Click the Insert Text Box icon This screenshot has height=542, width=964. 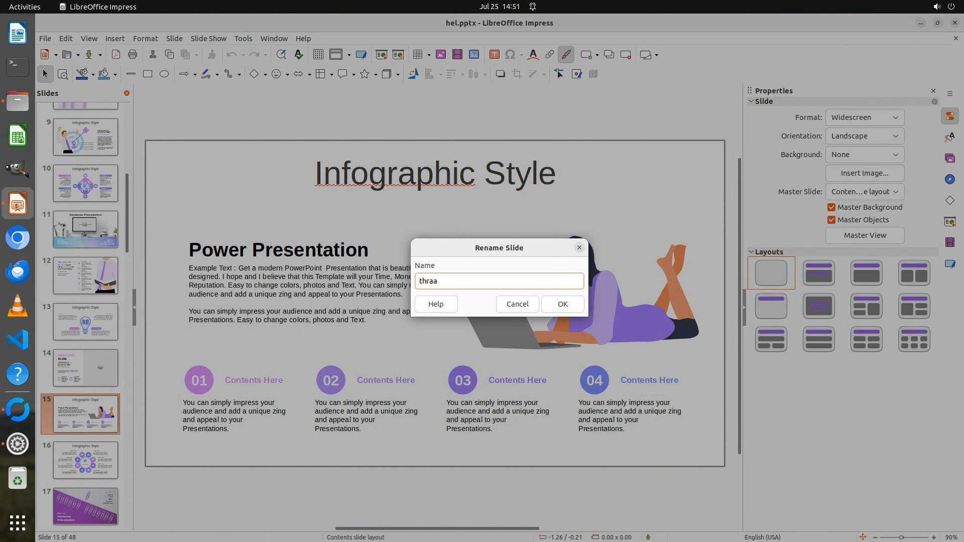[494, 55]
